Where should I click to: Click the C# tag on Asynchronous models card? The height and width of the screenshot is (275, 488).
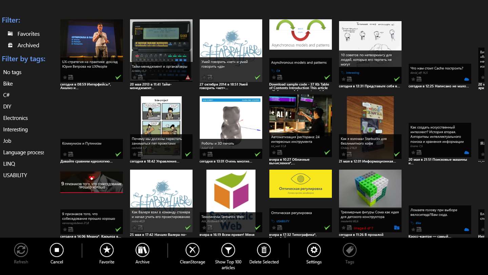point(278,71)
